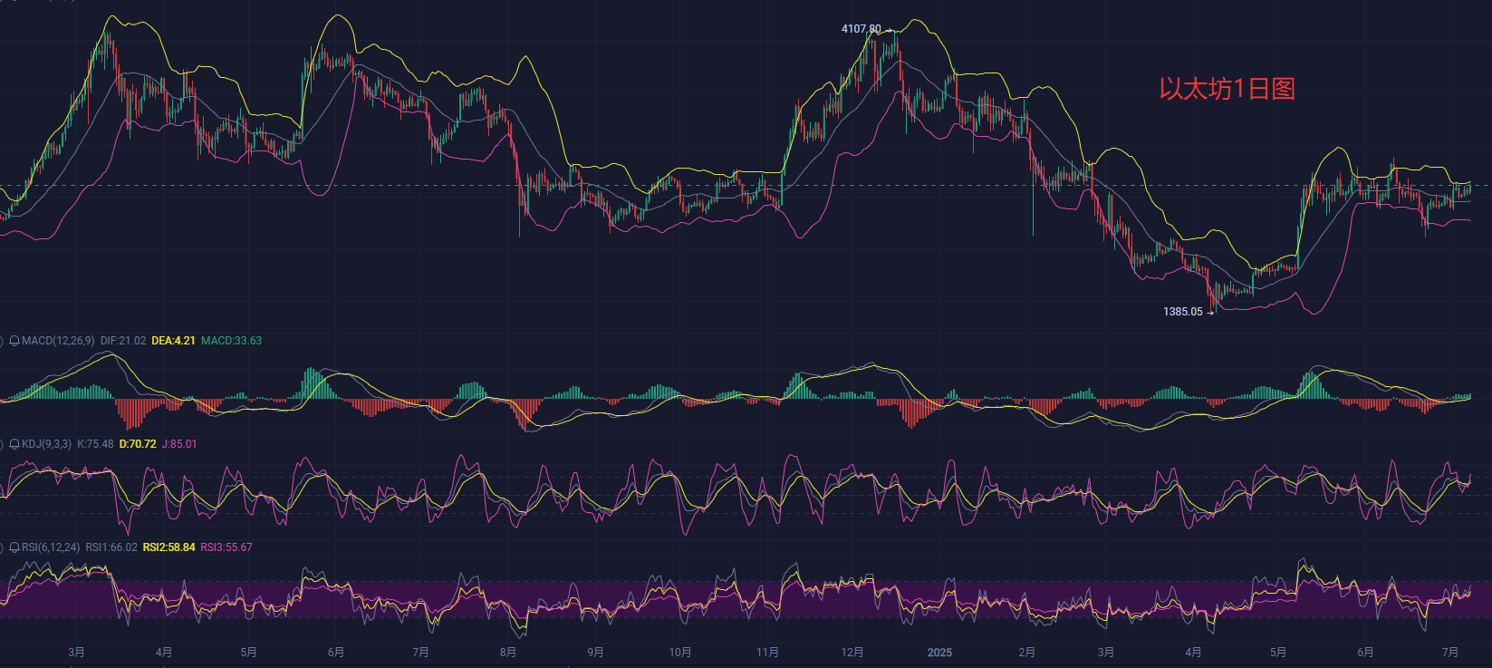Click the 2025 year axis label
This screenshot has width=1492, height=668.
click(939, 653)
